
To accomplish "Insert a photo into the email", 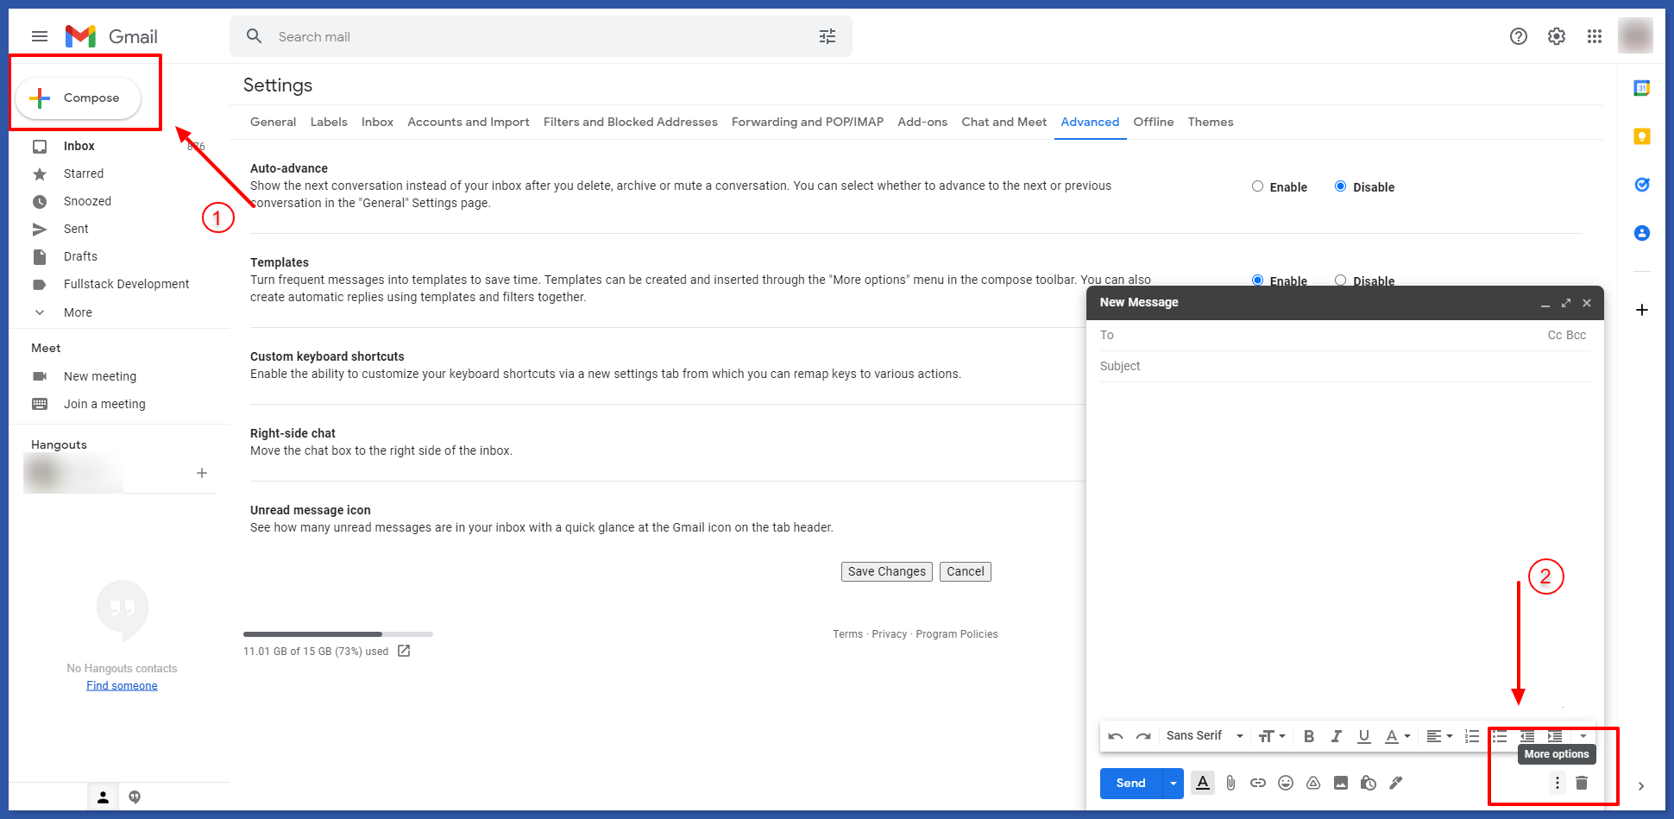I will click(1341, 783).
